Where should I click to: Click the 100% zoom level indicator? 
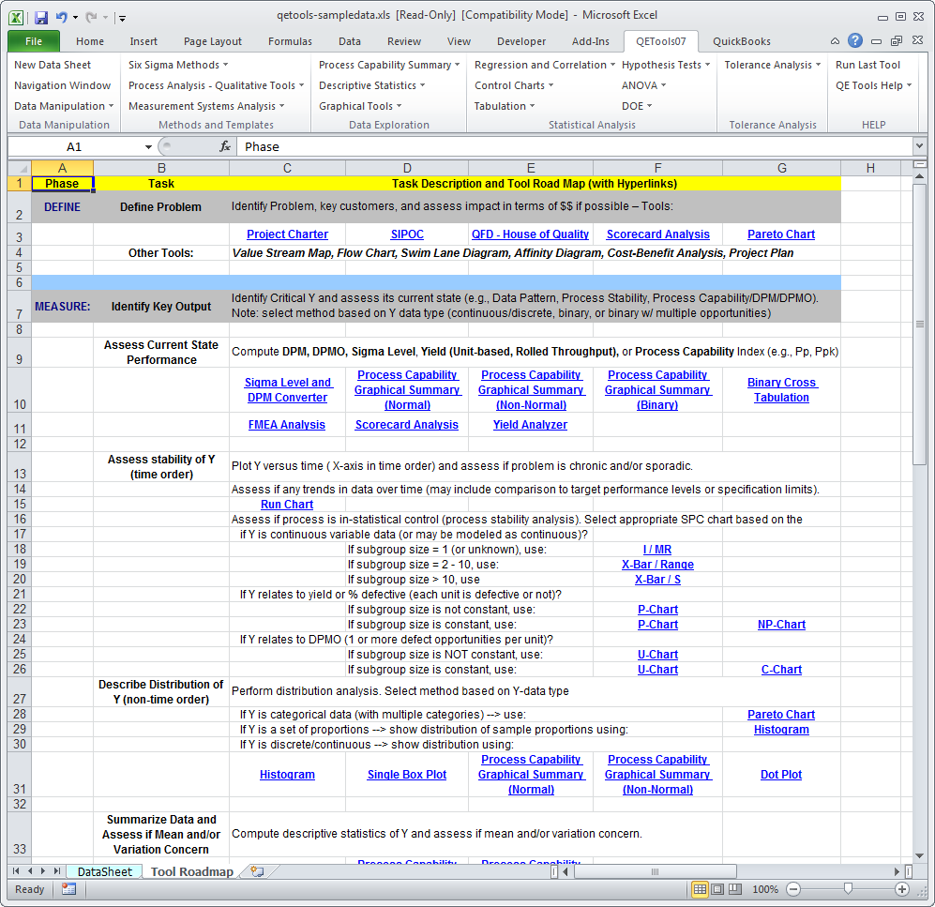(765, 889)
